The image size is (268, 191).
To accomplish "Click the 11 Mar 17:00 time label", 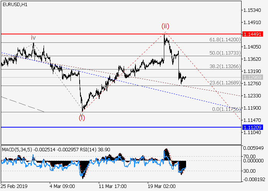I will (x=112, y=187).
